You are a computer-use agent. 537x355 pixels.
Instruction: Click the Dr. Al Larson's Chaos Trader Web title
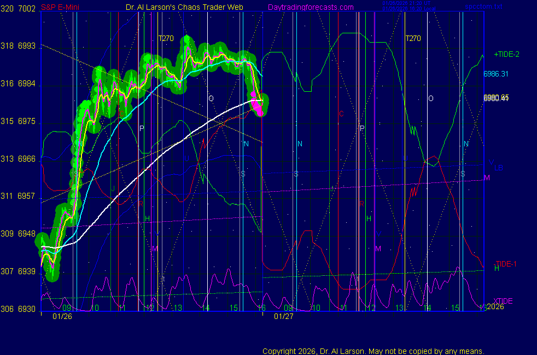(x=181, y=8)
